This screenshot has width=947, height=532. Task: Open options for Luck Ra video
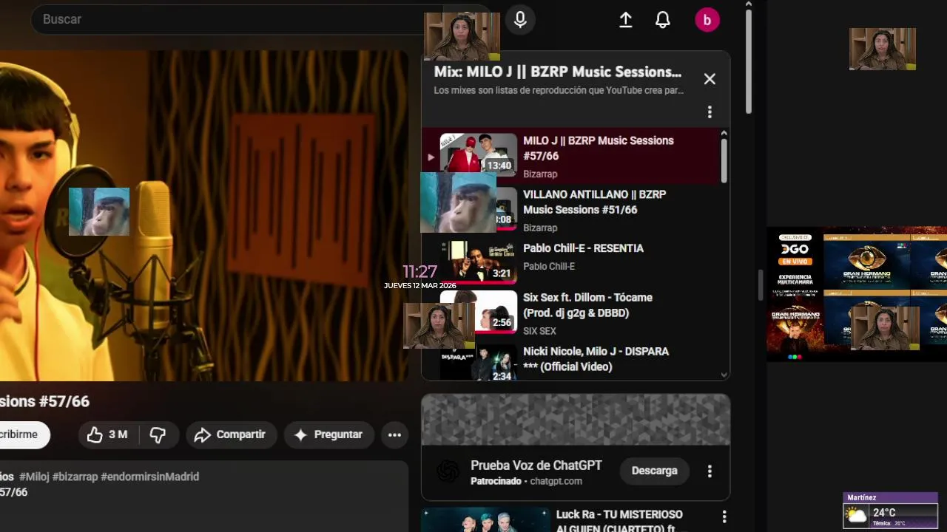(x=724, y=516)
